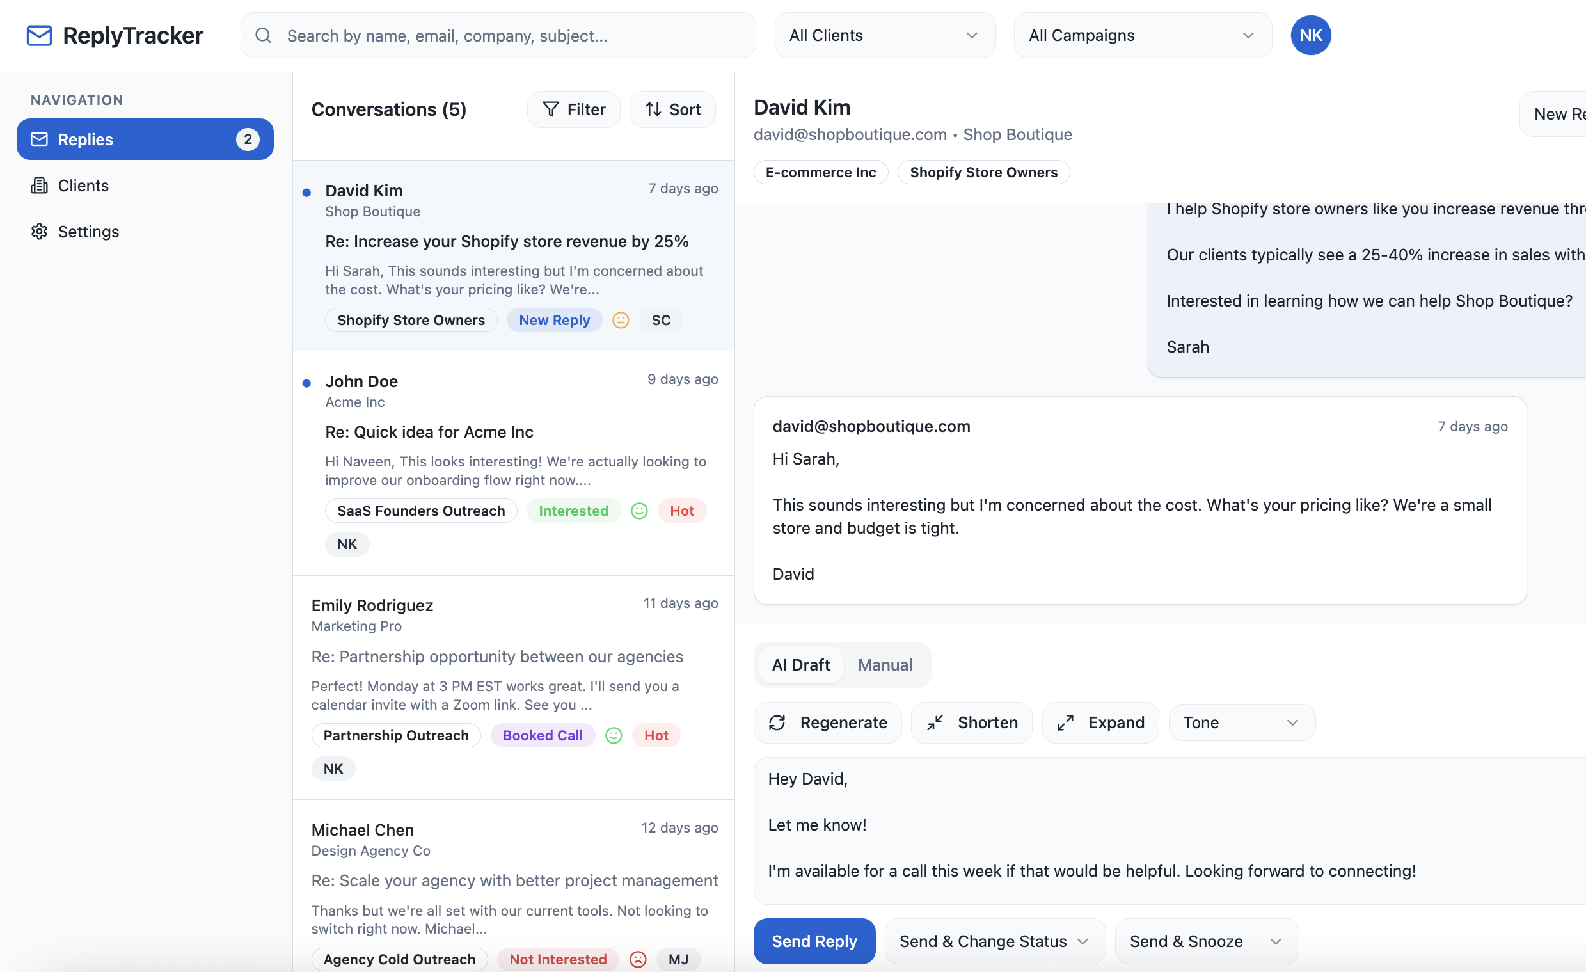This screenshot has width=1586, height=972.
Task: Click the Regenerate circular-arrows icon
Action: coord(777,722)
